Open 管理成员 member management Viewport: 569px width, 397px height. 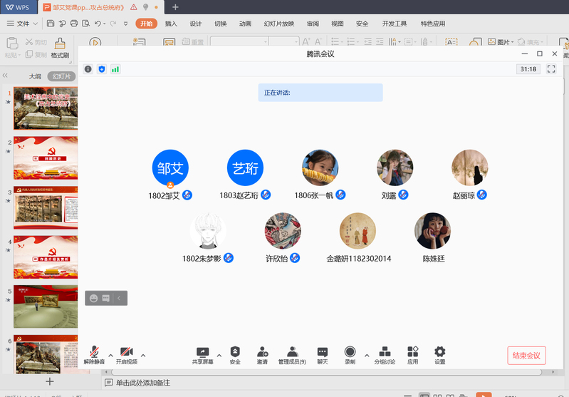click(292, 352)
